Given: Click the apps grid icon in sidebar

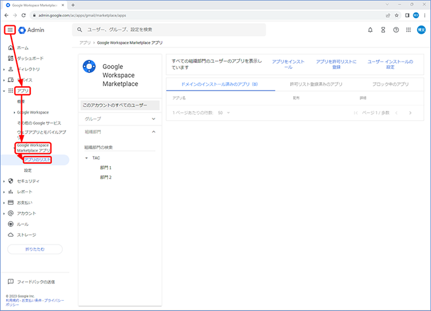Looking at the screenshot, I should 10,91.
